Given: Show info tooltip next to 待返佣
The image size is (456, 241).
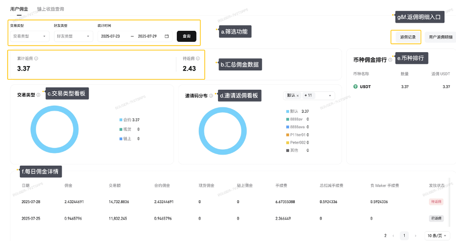Looking at the screenshot, I should click(198, 58).
